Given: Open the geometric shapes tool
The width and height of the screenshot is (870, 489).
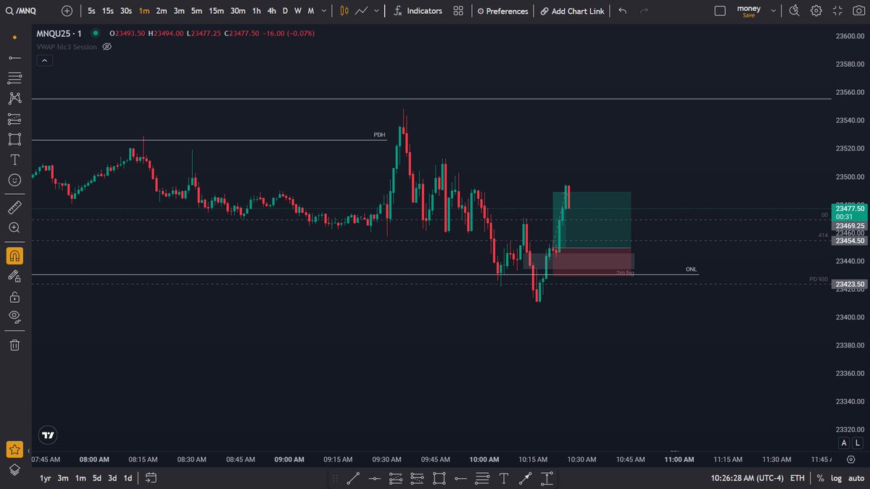Looking at the screenshot, I should point(14,138).
